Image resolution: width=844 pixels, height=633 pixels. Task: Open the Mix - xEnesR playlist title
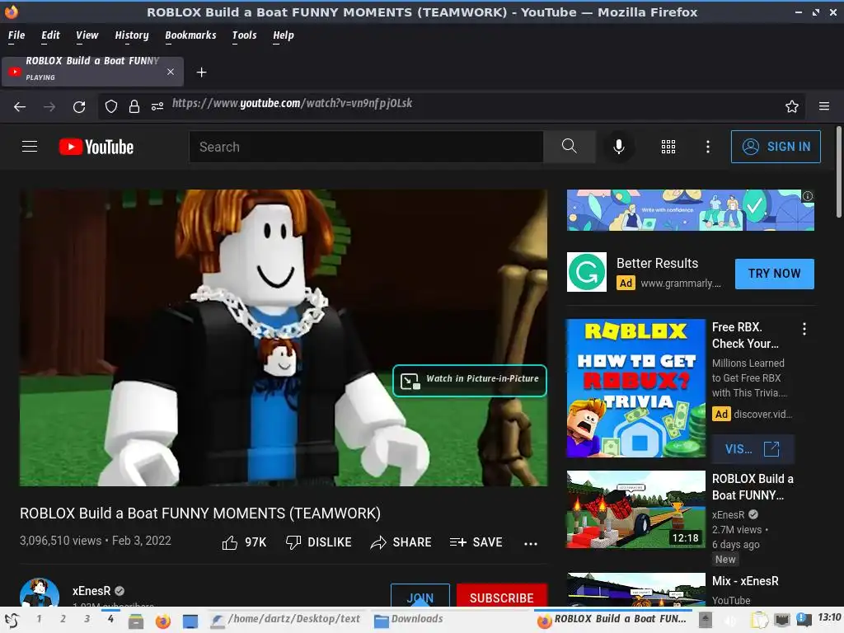click(x=745, y=581)
